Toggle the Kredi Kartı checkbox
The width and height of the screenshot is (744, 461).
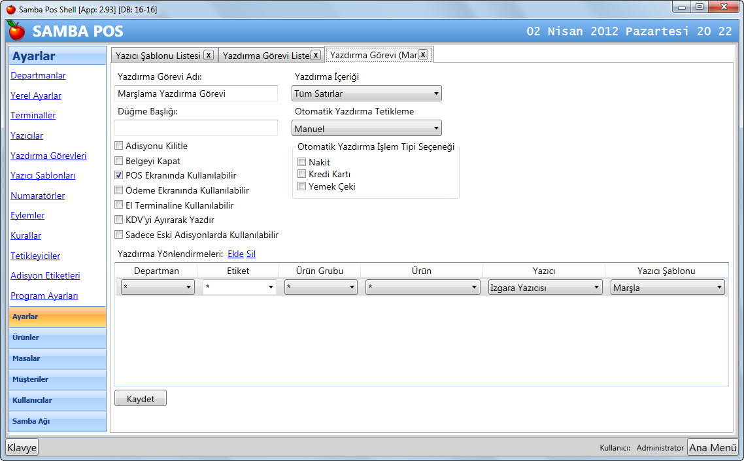(x=302, y=174)
